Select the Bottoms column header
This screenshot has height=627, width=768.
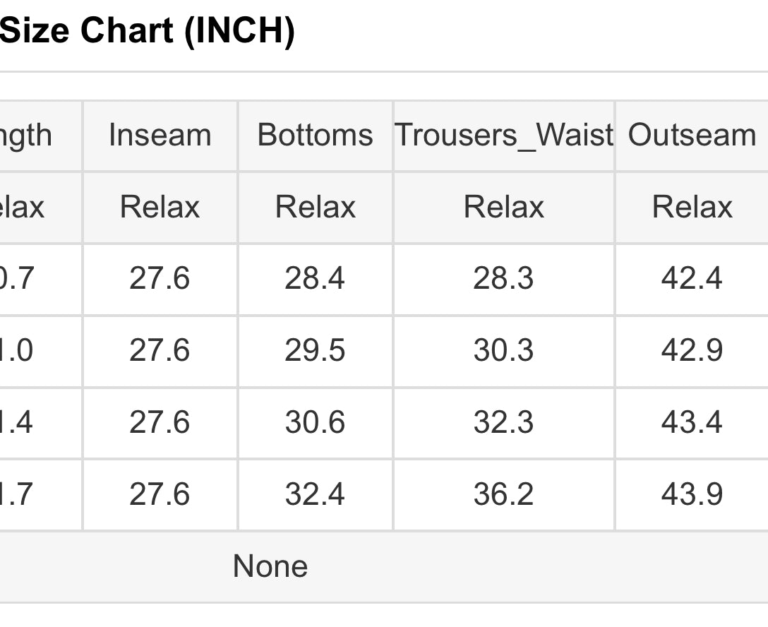315,135
